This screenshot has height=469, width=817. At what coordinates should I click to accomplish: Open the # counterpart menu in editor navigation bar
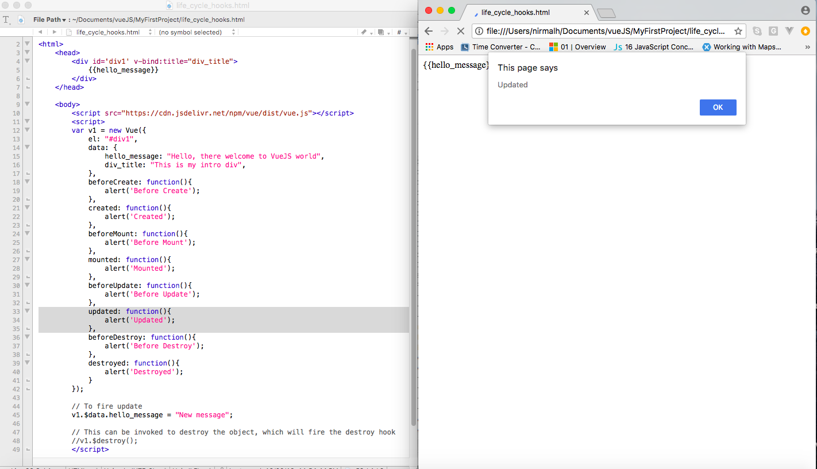pyautogui.click(x=401, y=32)
